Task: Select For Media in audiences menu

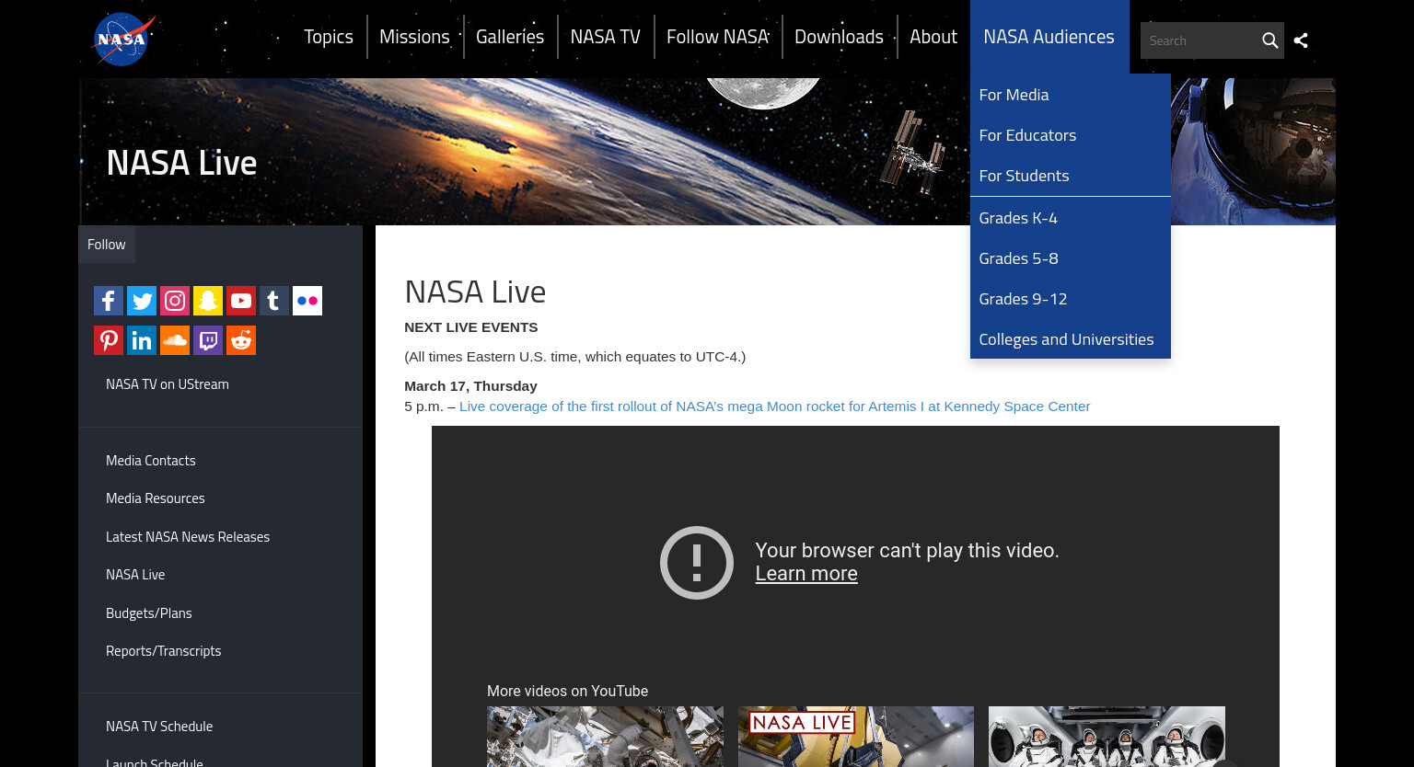Action: click(1071, 95)
